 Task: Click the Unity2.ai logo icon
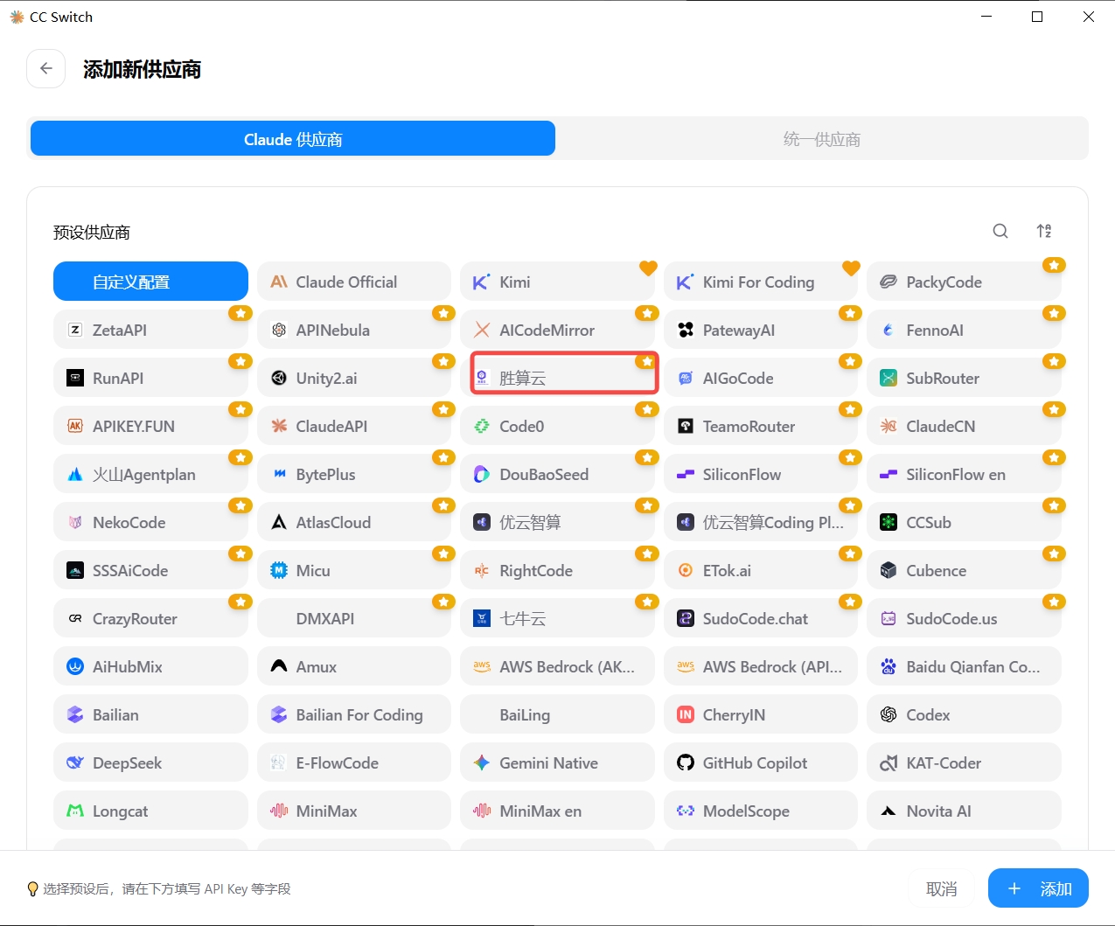(x=279, y=378)
